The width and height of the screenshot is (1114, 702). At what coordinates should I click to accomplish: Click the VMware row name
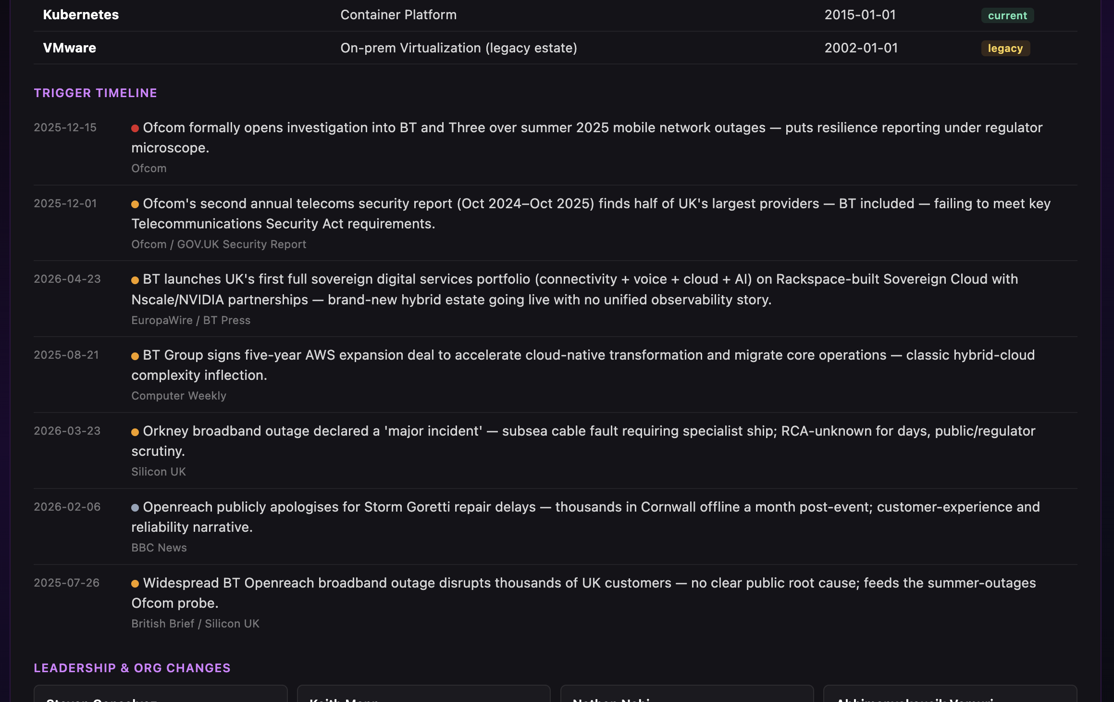(69, 48)
